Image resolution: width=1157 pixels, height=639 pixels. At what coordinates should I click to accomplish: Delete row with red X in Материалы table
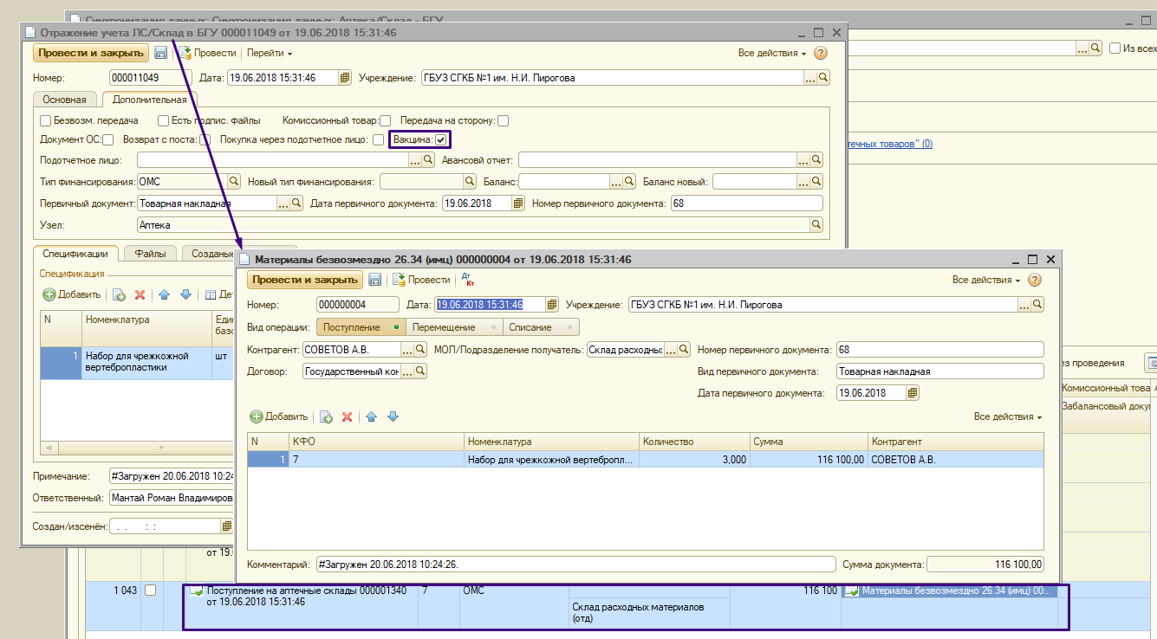click(348, 416)
